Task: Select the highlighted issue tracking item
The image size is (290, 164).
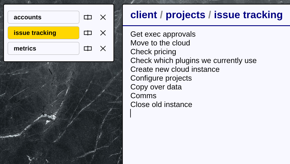Action: coord(43,33)
